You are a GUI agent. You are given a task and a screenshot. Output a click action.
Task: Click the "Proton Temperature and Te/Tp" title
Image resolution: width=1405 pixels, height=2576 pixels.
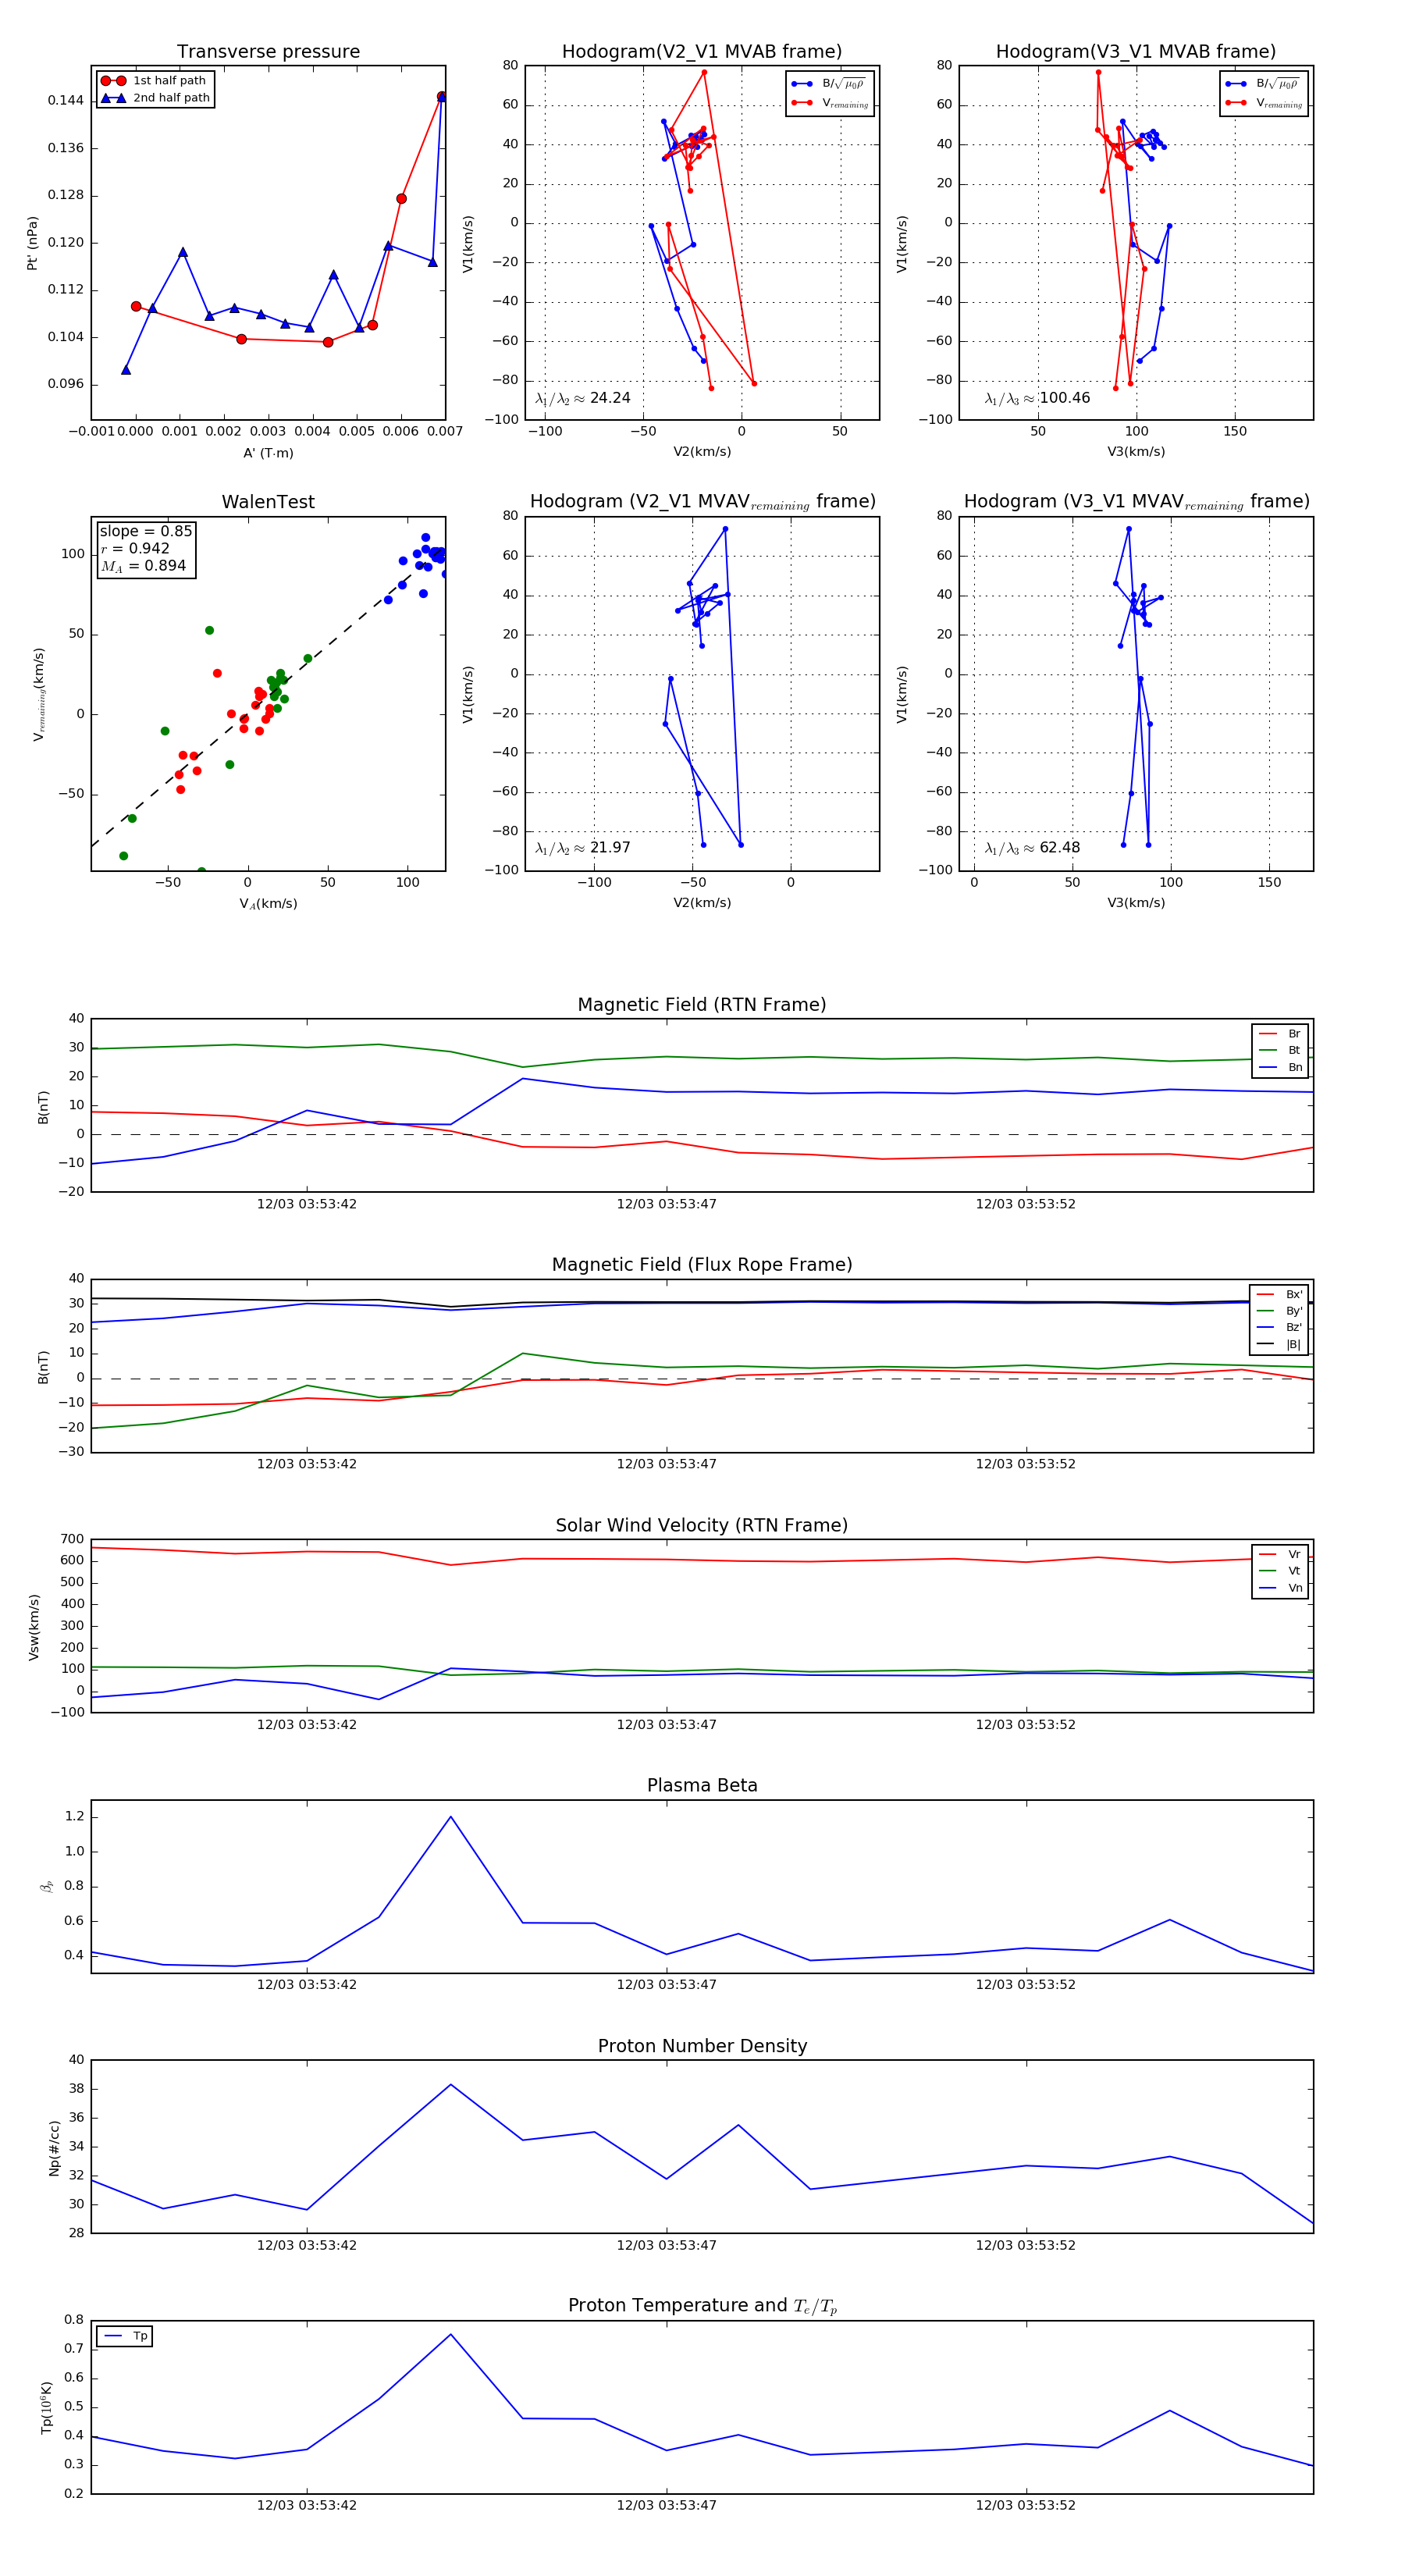(x=702, y=2306)
